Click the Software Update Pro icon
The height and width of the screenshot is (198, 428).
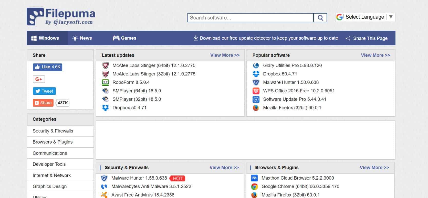click(256, 99)
